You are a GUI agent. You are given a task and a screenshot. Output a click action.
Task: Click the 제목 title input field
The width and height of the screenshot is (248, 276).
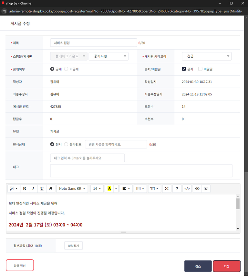tap(94, 43)
